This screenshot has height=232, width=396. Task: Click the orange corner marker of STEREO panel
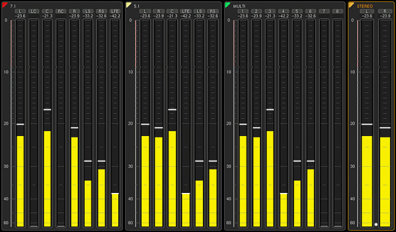pos(351,5)
